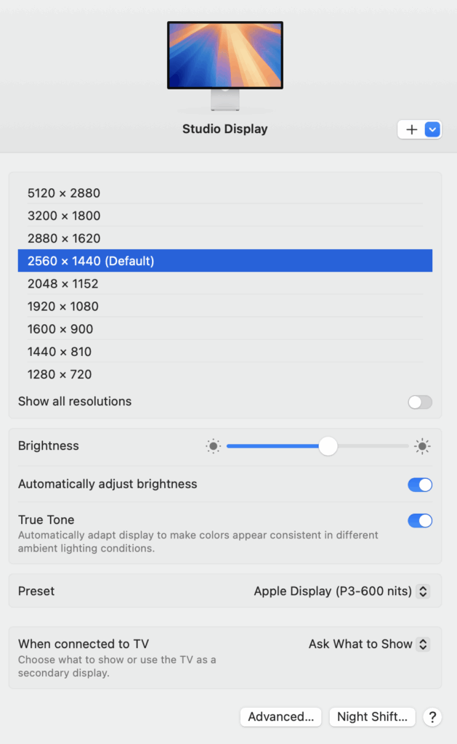The image size is (457, 744).
Task: Select the 2560 × 1440 (Default) row
Action: click(225, 261)
